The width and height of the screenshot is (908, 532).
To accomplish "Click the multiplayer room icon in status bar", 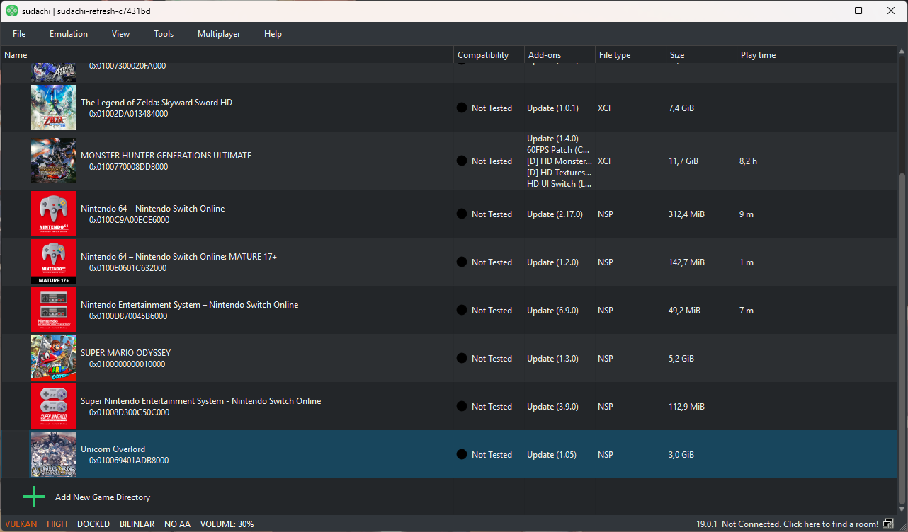I will (x=889, y=524).
